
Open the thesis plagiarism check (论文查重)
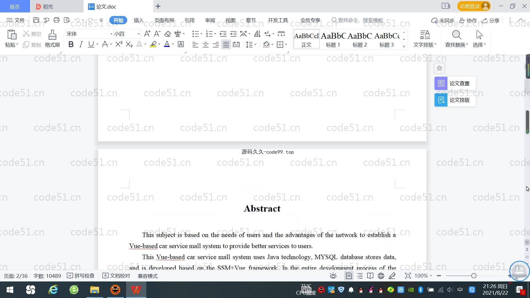[x=455, y=83]
